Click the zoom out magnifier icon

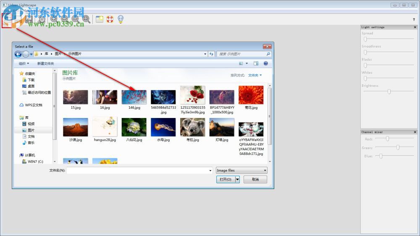coord(64,19)
